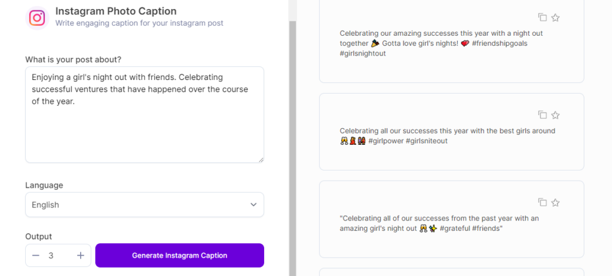Select the third caption card text
The height and width of the screenshot is (276, 612).
tap(439, 223)
